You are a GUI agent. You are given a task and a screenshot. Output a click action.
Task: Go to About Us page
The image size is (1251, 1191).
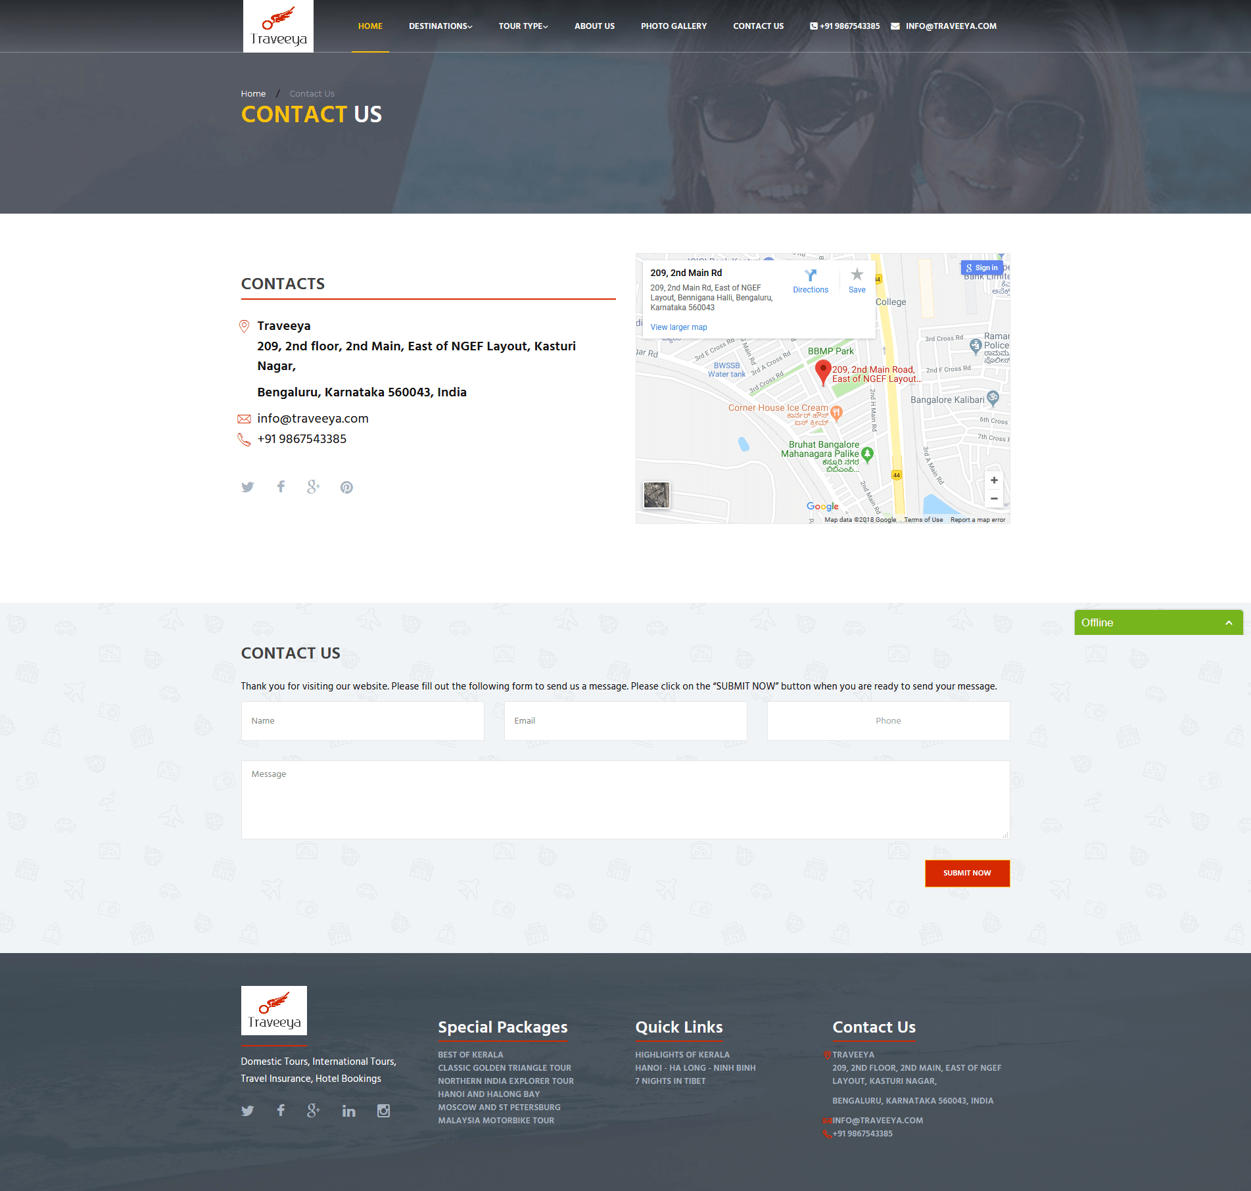coord(594,26)
